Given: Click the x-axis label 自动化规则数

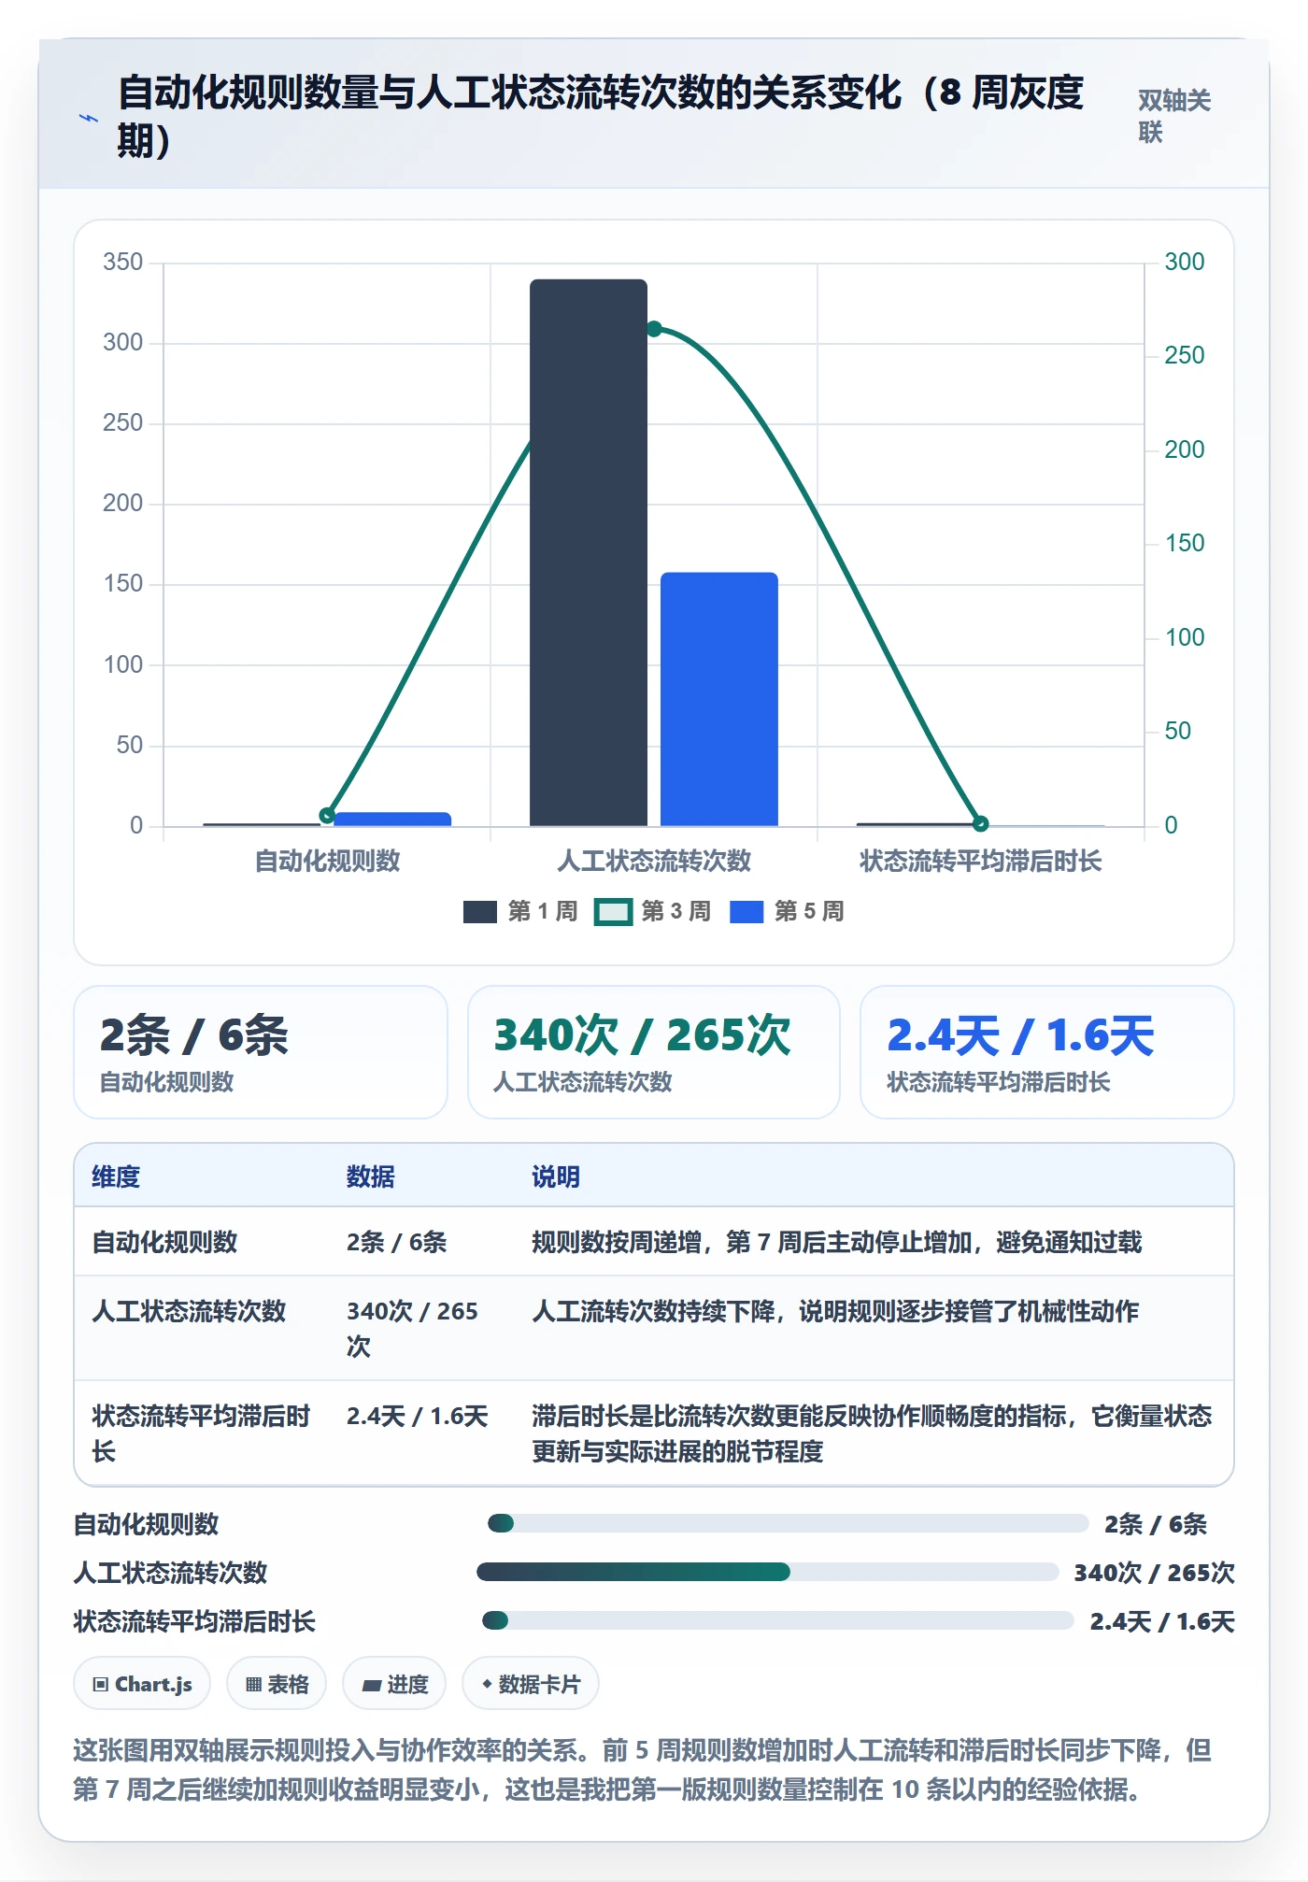Looking at the screenshot, I should 327,861.
